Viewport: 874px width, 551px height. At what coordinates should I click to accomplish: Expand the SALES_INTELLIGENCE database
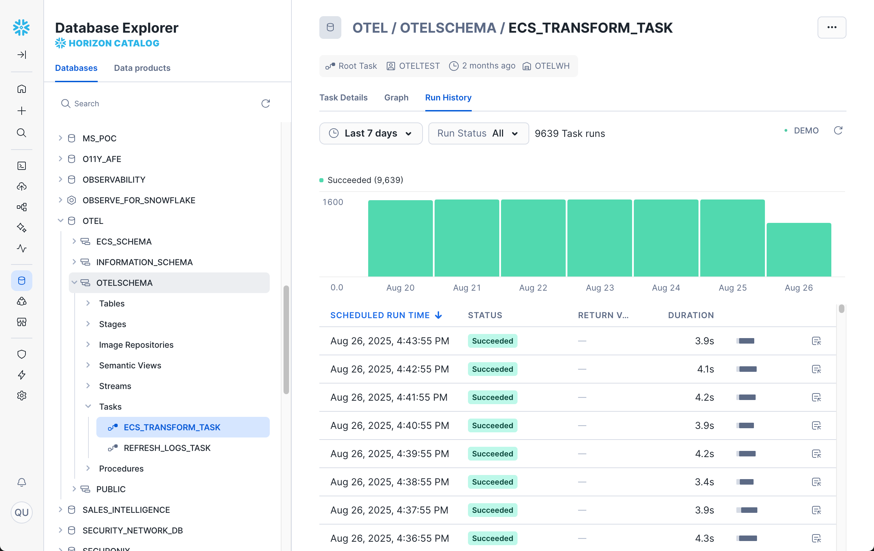60,510
